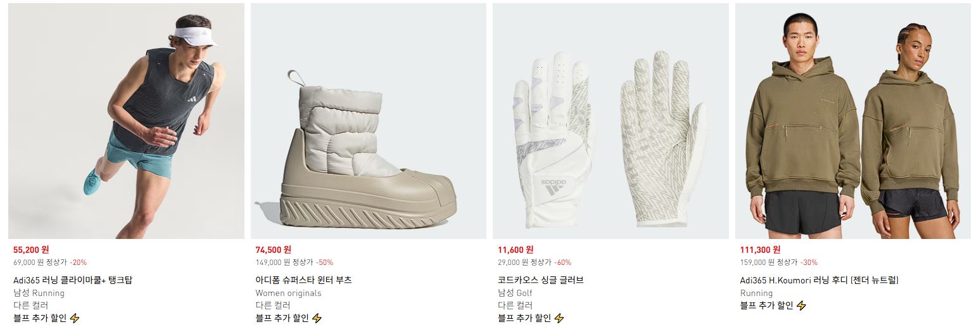Open the golf glove product image

point(610,121)
